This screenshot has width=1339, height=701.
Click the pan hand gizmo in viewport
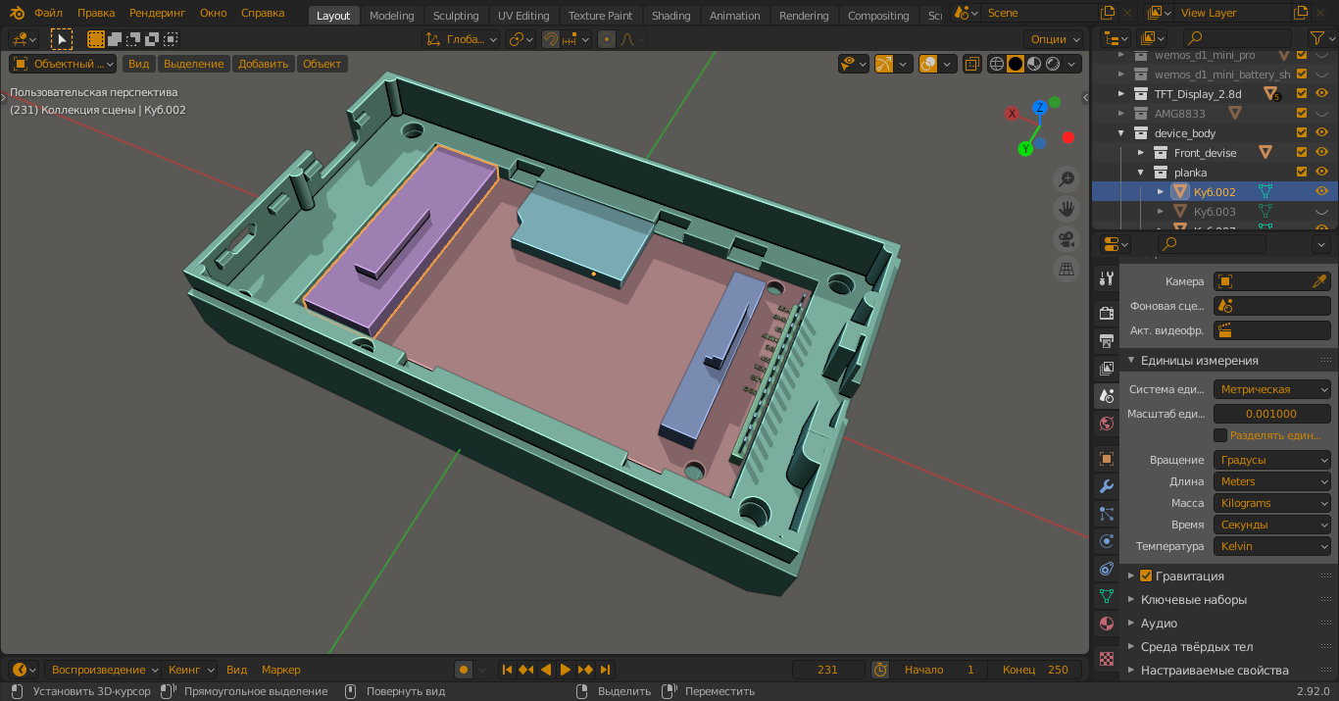click(x=1066, y=209)
